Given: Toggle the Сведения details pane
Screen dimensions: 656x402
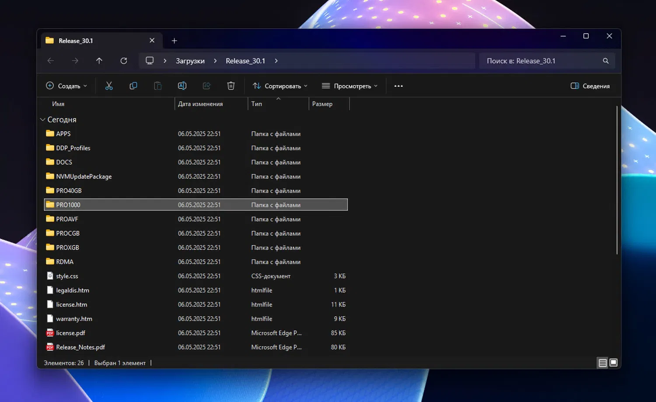Looking at the screenshot, I should pos(590,86).
